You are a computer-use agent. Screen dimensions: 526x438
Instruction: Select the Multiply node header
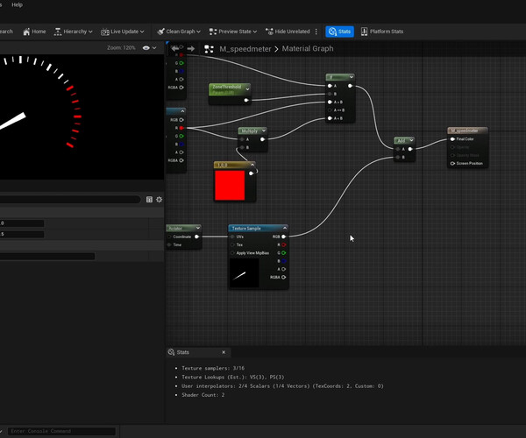pos(250,131)
